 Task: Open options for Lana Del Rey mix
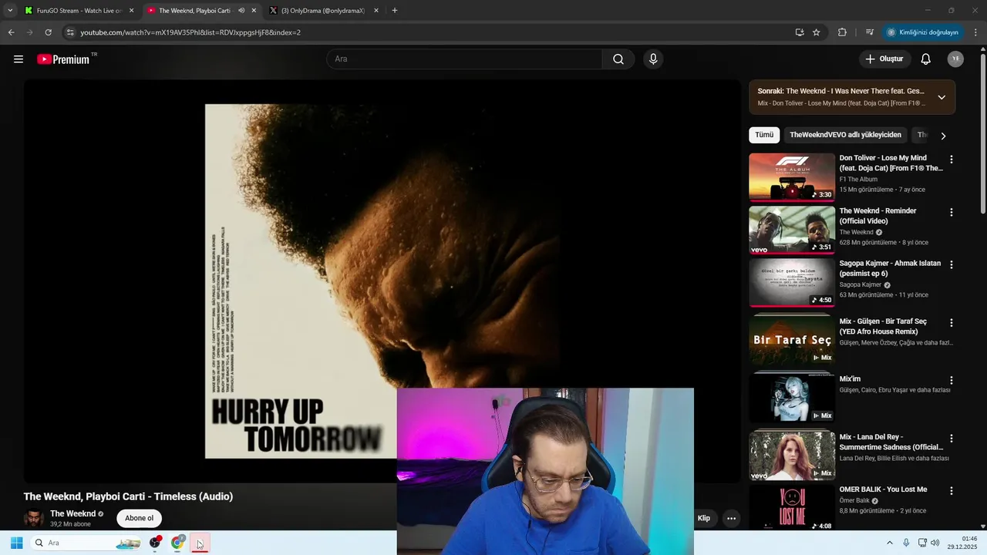click(x=951, y=438)
